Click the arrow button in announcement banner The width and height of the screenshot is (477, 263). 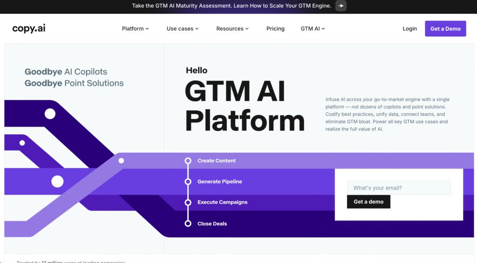click(341, 6)
